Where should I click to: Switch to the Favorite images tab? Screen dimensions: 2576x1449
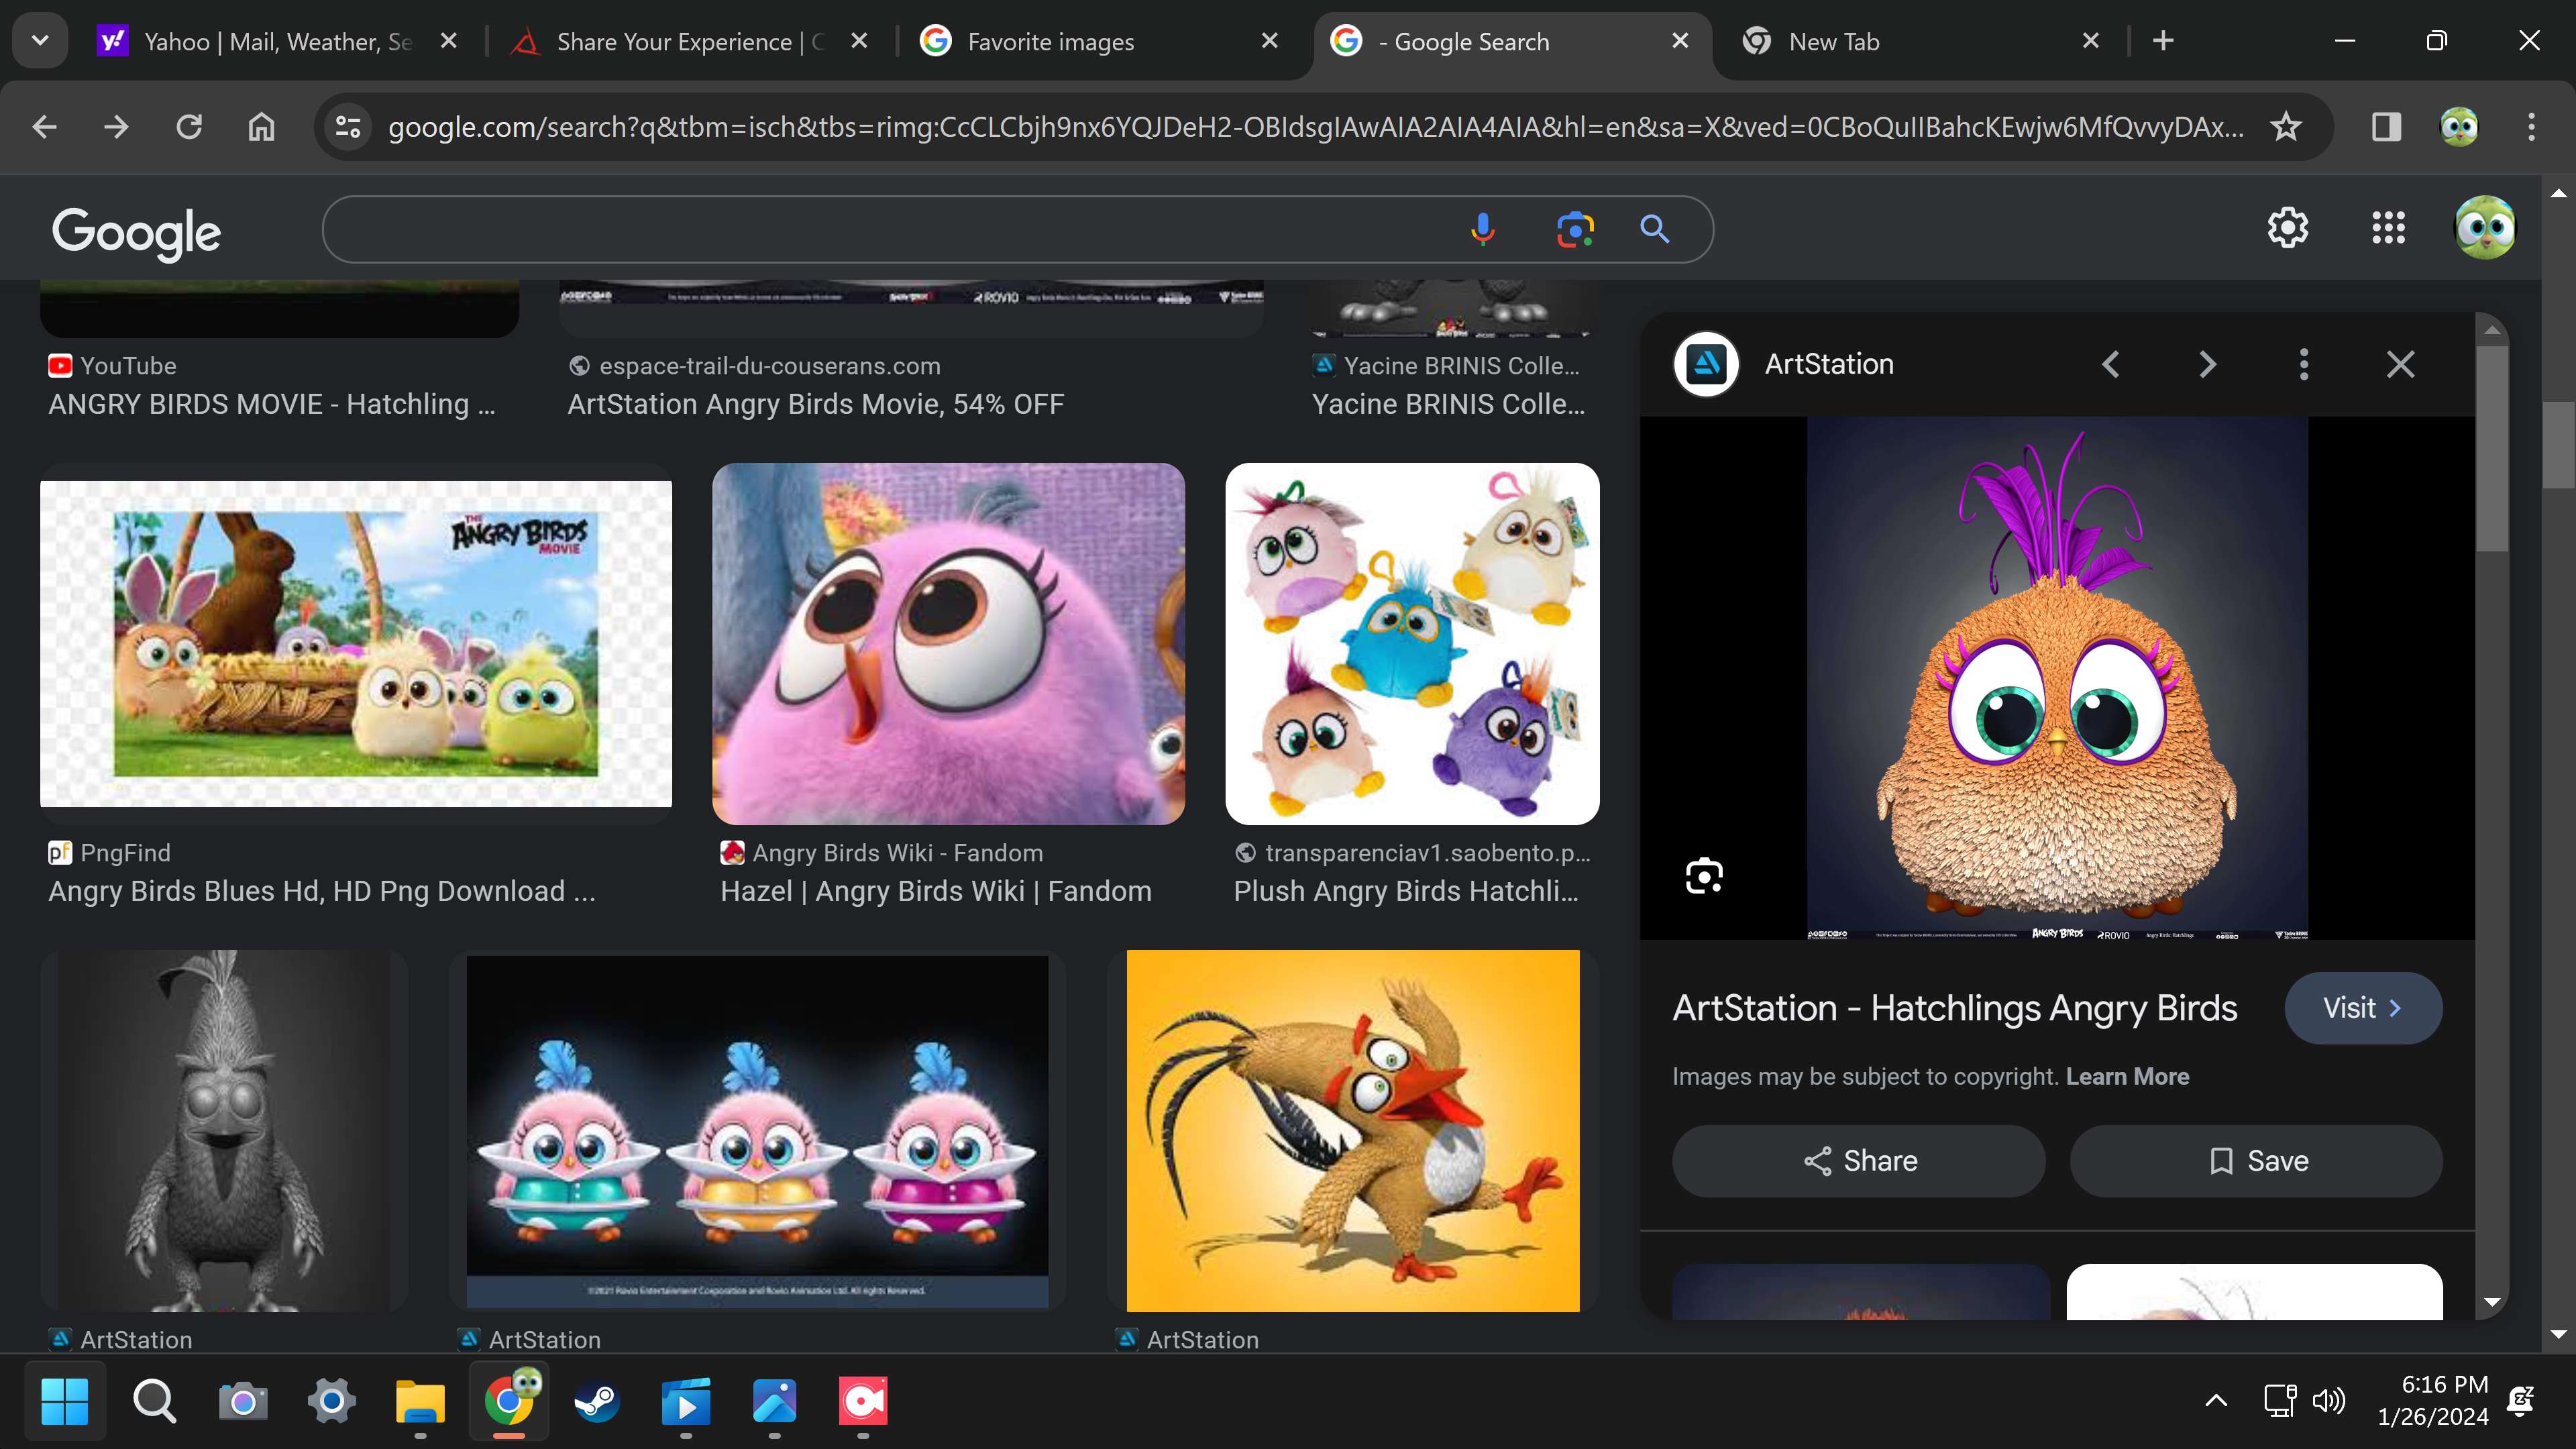point(1100,41)
